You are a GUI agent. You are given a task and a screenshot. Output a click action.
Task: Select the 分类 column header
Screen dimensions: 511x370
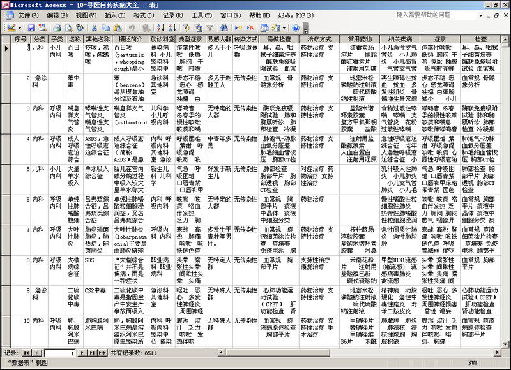coord(40,39)
